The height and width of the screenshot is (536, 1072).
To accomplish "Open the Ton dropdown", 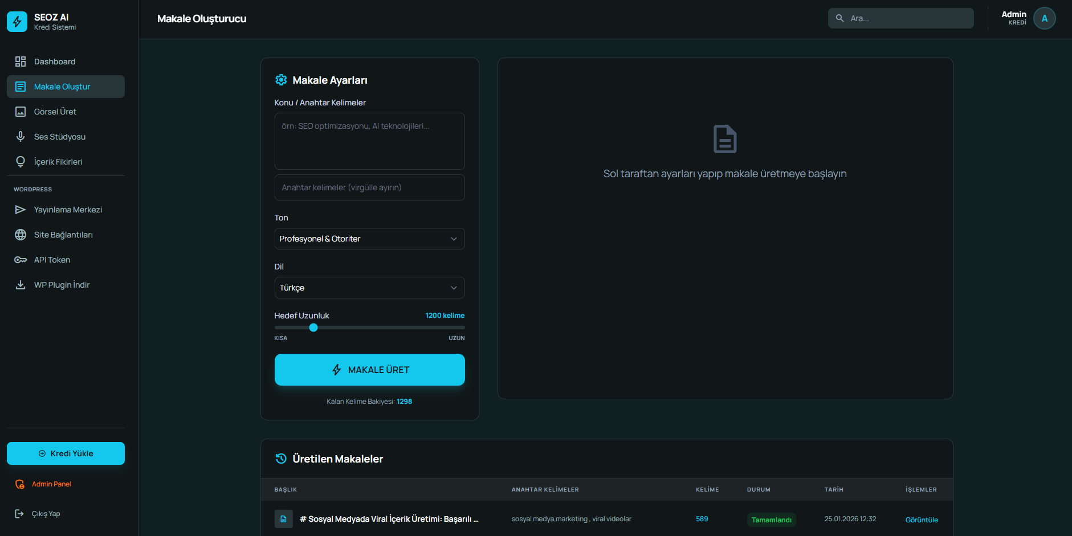I will point(370,239).
